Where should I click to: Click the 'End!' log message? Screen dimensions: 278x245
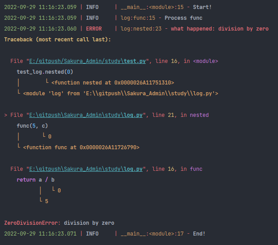pyautogui.click(x=199, y=234)
